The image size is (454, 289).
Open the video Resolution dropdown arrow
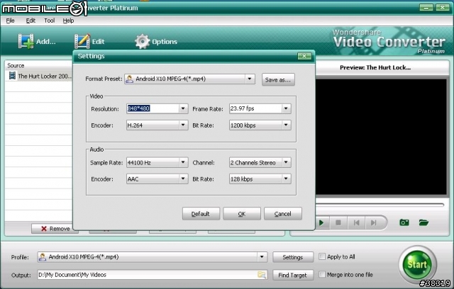pyautogui.click(x=183, y=108)
